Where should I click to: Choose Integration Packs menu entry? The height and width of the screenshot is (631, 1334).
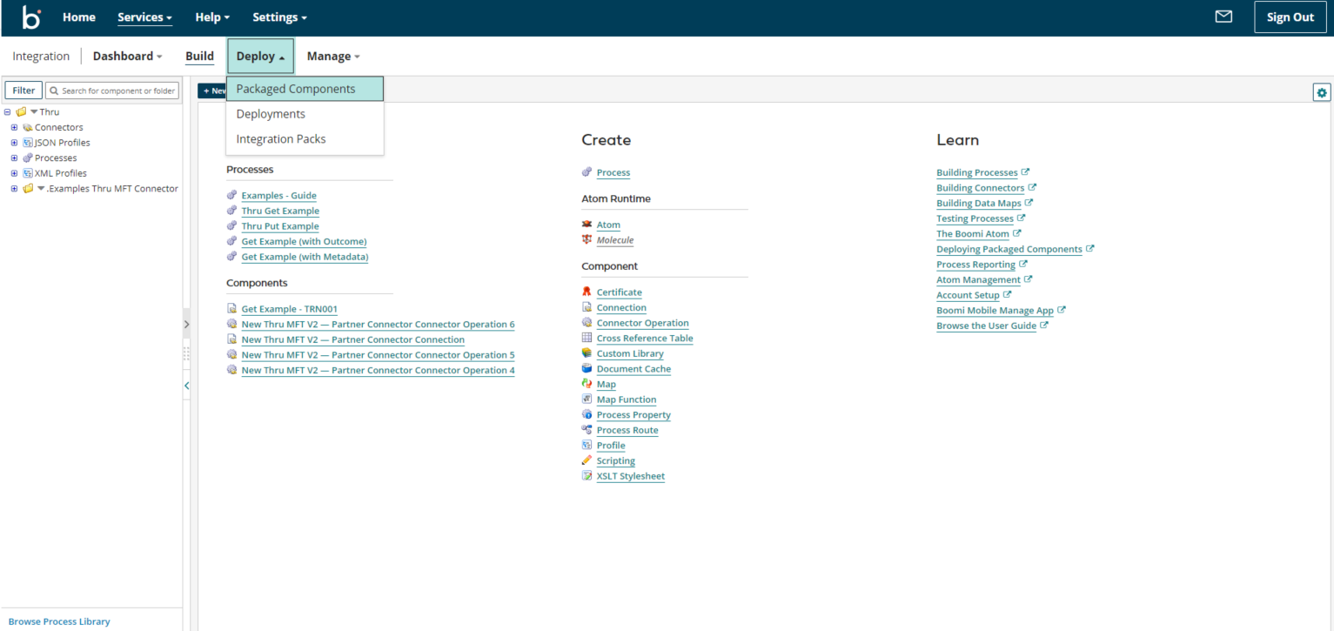pos(281,139)
